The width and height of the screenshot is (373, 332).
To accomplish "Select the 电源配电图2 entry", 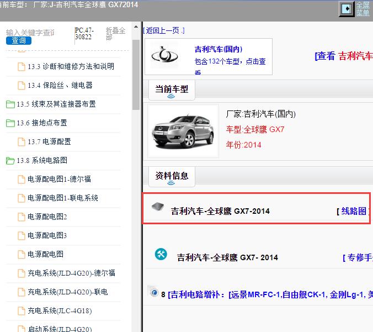I will (x=47, y=217).
